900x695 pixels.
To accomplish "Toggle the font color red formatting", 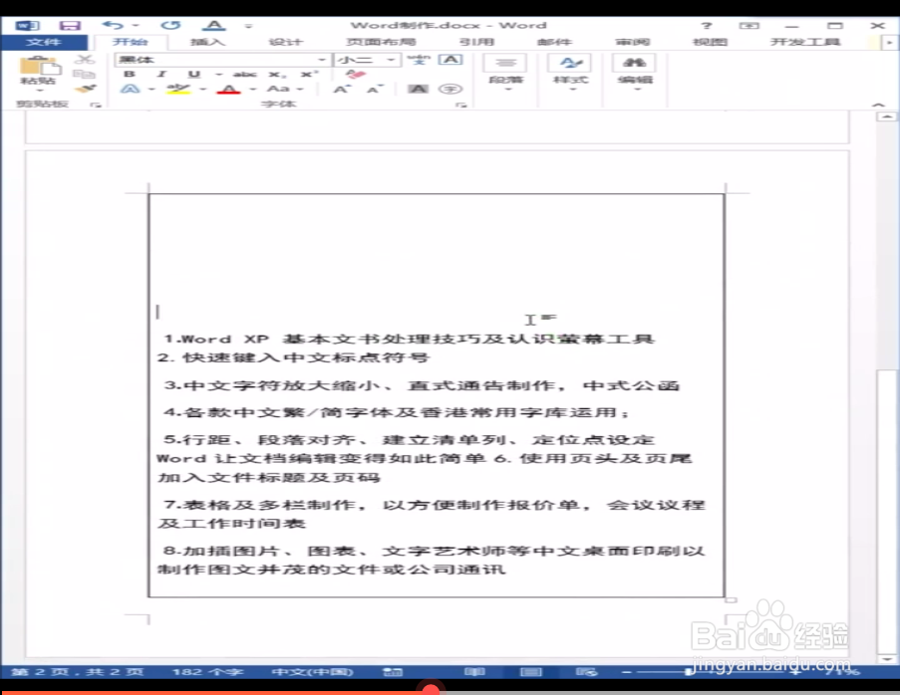I will [228, 89].
